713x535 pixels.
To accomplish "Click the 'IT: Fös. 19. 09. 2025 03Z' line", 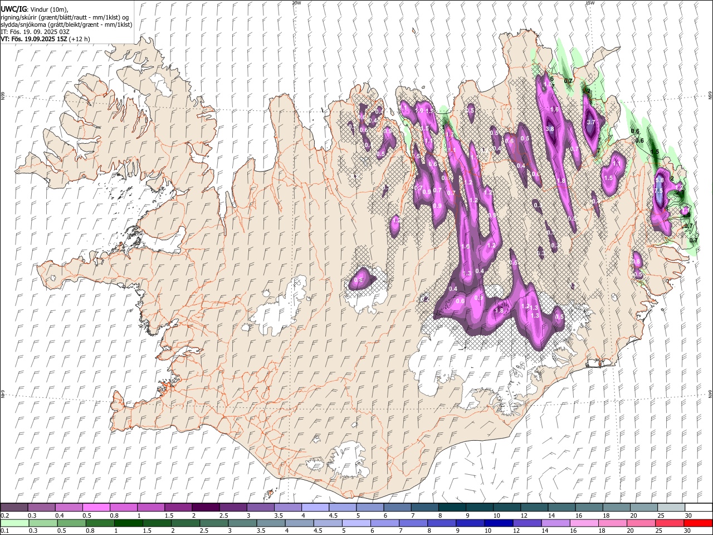I will point(35,32).
